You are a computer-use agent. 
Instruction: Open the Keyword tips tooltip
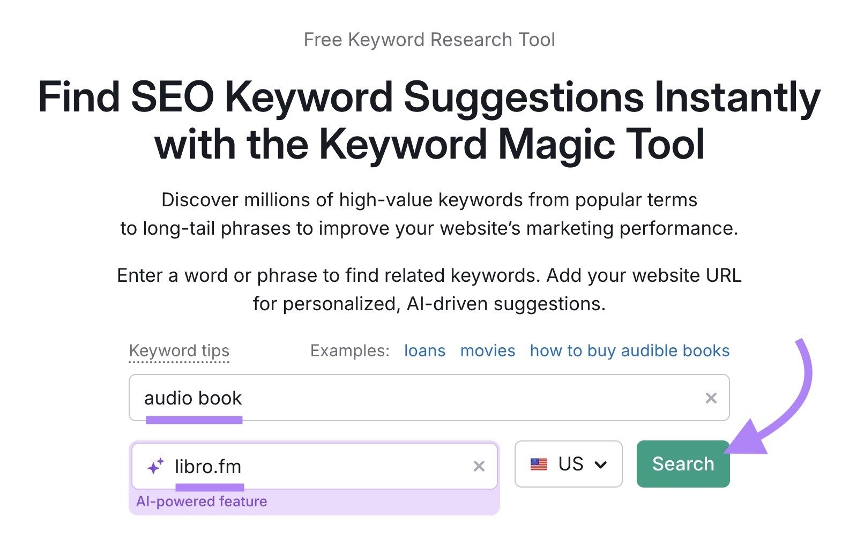179,350
